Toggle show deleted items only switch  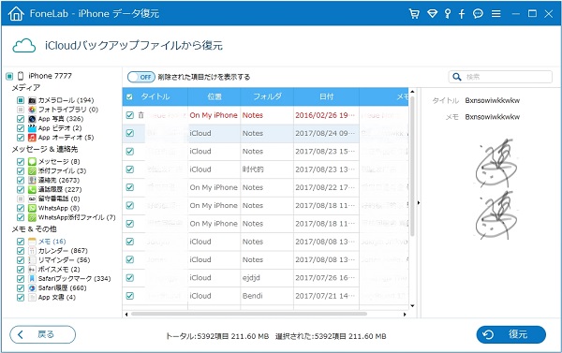tap(141, 77)
